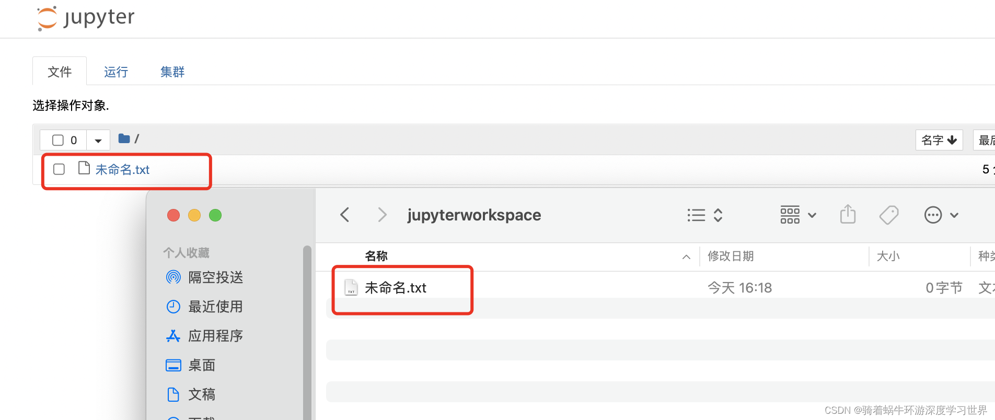Click the txt file icon in Finder
Viewport: 995px width, 420px height.
[351, 288]
